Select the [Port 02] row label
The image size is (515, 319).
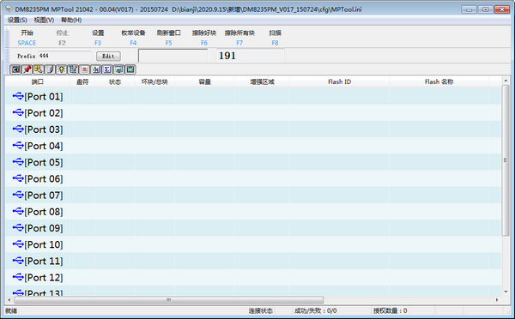coord(44,113)
